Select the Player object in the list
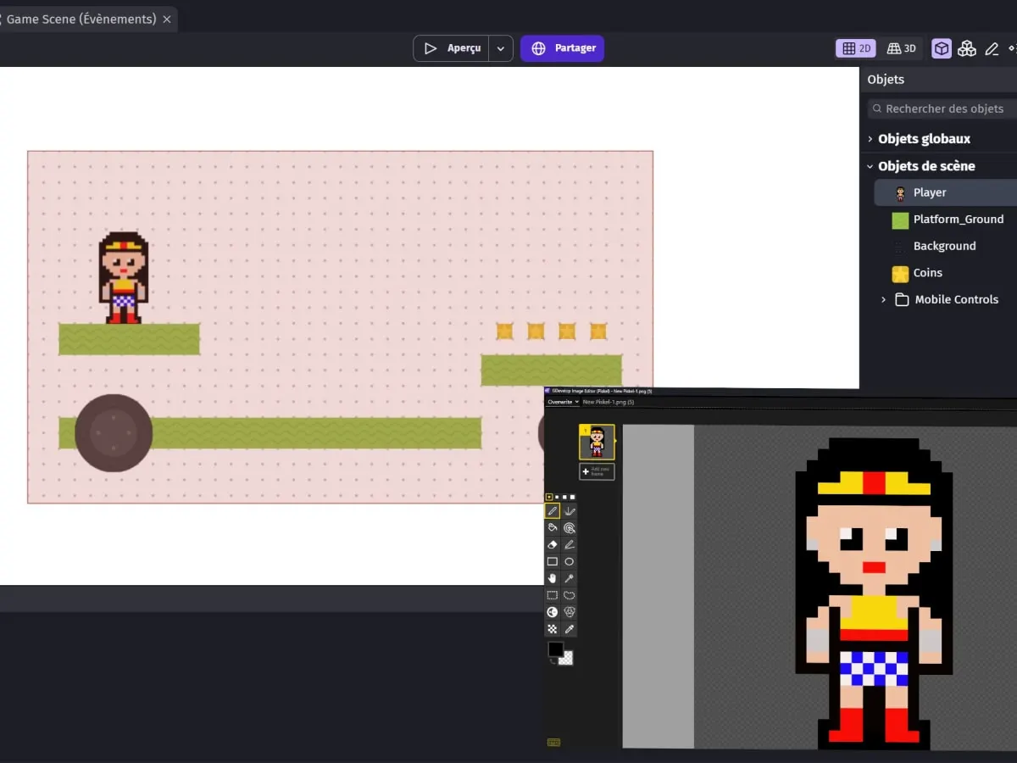This screenshot has width=1017, height=763. pos(945,192)
